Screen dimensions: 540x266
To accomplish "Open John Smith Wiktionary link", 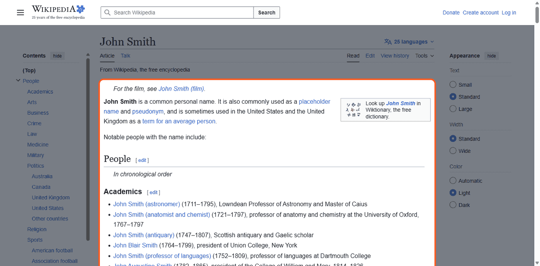I will (x=400, y=103).
